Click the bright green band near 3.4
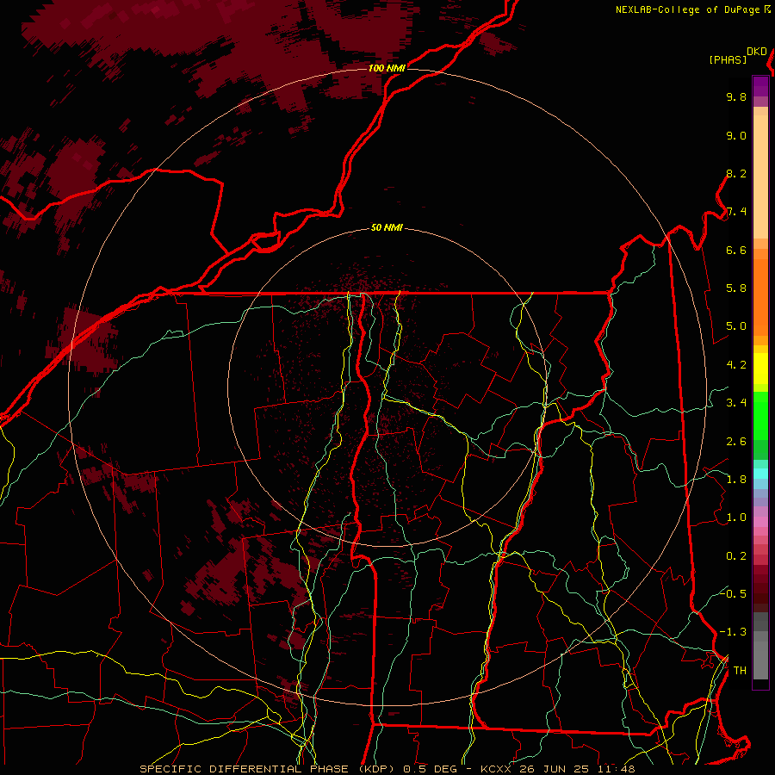The height and width of the screenshot is (775, 775). pyautogui.click(x=760, y=415)
